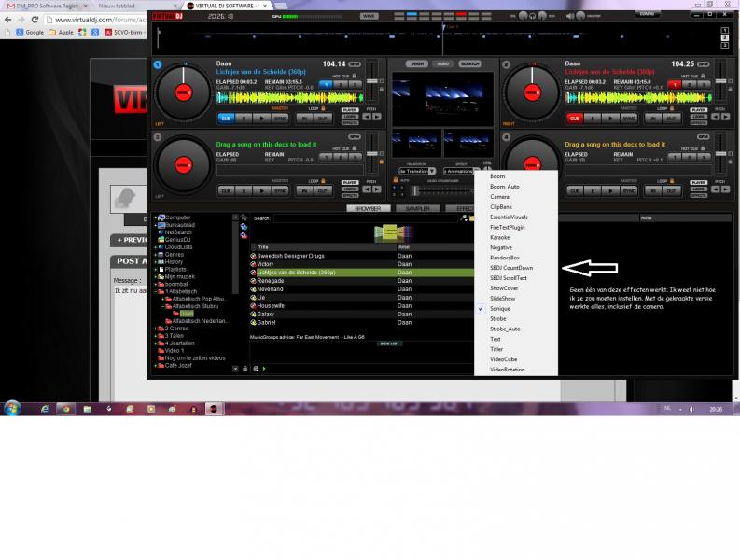The image size is (740, 560).
Task: Toggle the hot cue lock on deck 2
Action: [x=703, y=76]
